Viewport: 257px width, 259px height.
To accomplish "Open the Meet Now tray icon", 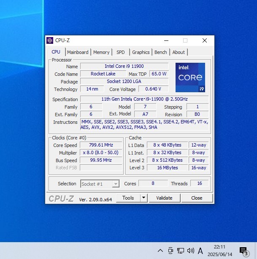I will tap(170, 251).
